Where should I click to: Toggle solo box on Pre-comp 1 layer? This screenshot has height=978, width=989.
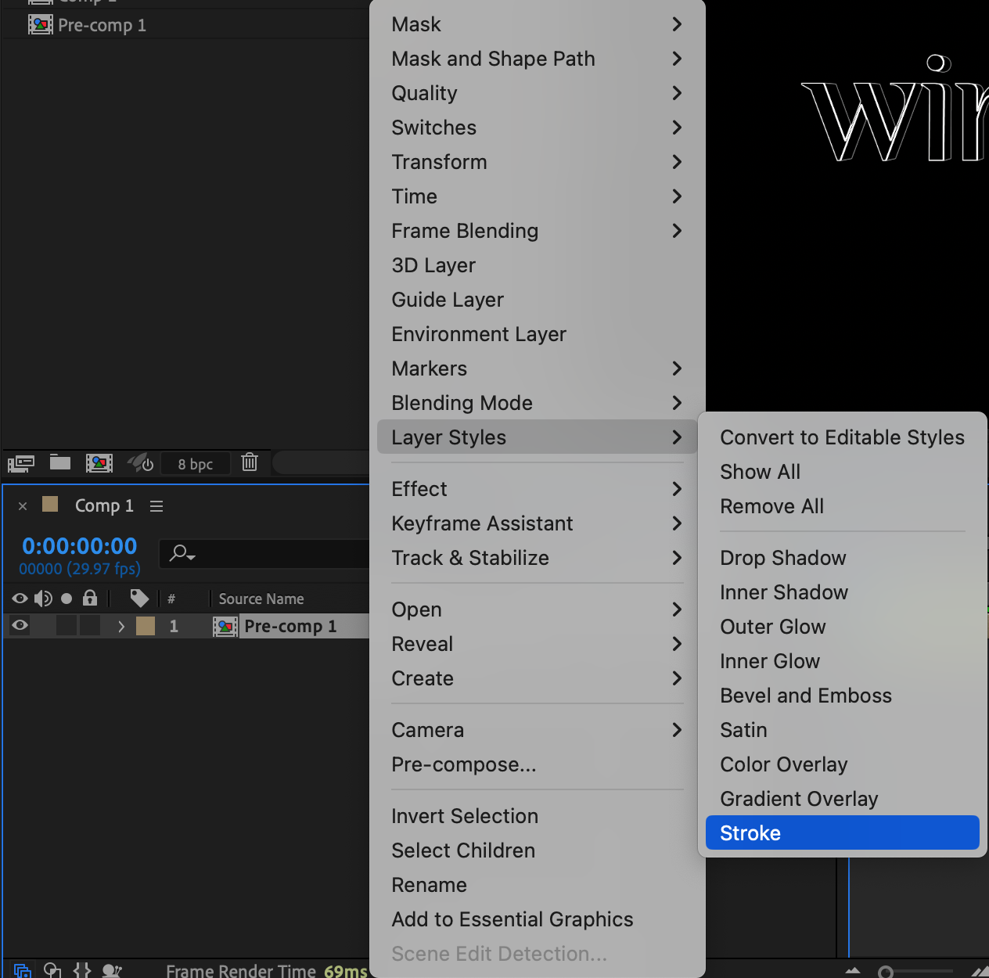67,625
